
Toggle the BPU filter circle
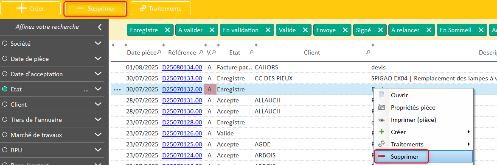[4, 150]
